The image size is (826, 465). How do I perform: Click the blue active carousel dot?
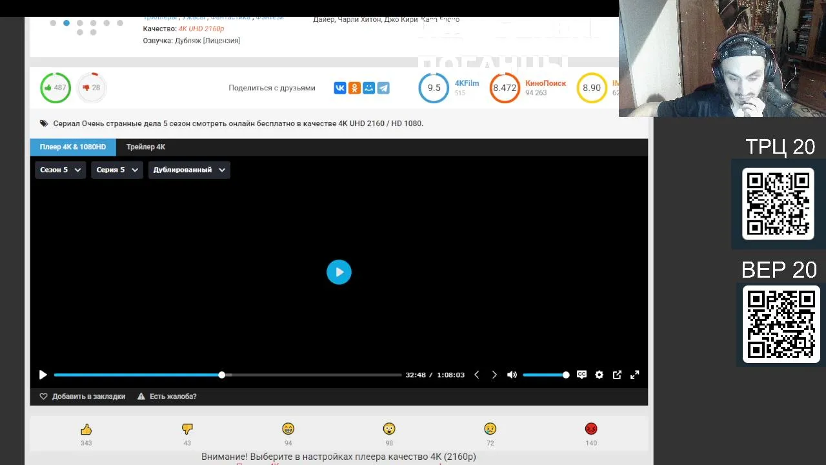[66, 23]
